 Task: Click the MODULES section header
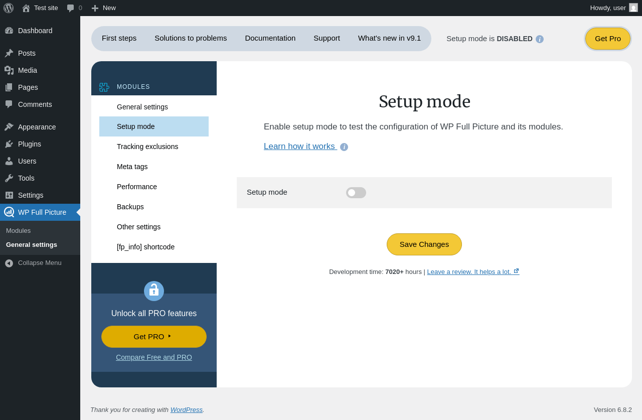[x=133, y=87]
